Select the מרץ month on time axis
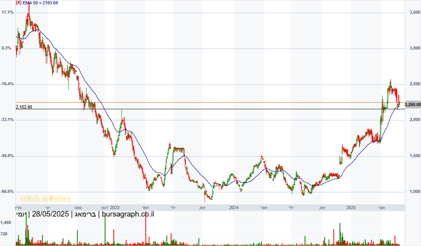This screenshot has width=421, height=246. click(x=18, y=208)
